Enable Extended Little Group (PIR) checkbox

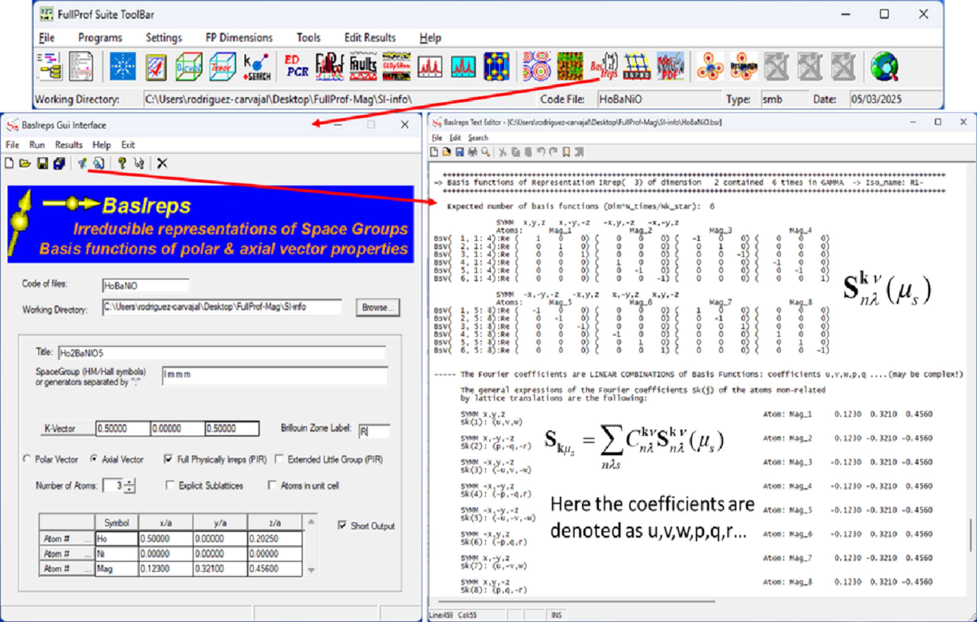[x=279, y=459]
